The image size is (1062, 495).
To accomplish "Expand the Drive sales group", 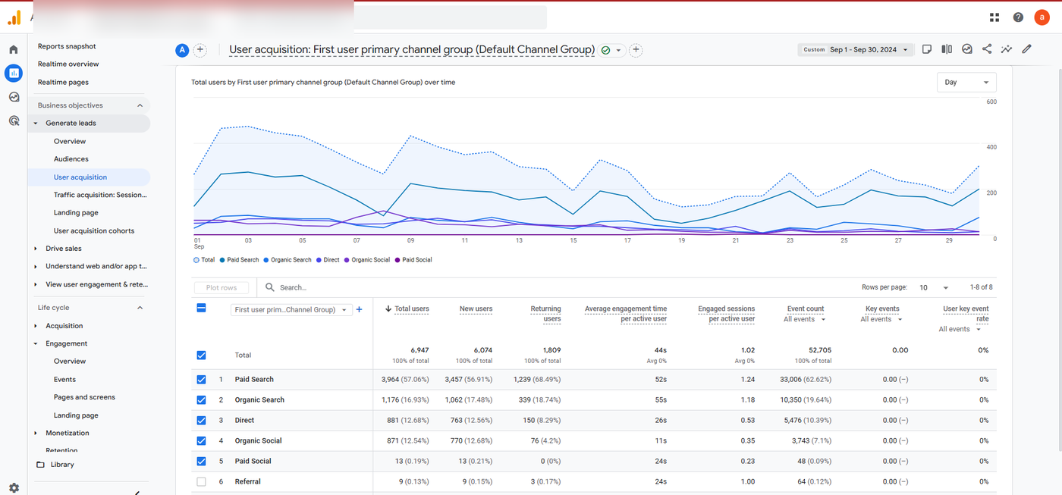I will click(36, 249).
